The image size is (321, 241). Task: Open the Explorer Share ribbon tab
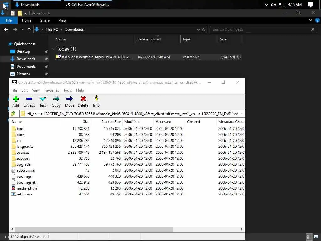tap(45, 20)
